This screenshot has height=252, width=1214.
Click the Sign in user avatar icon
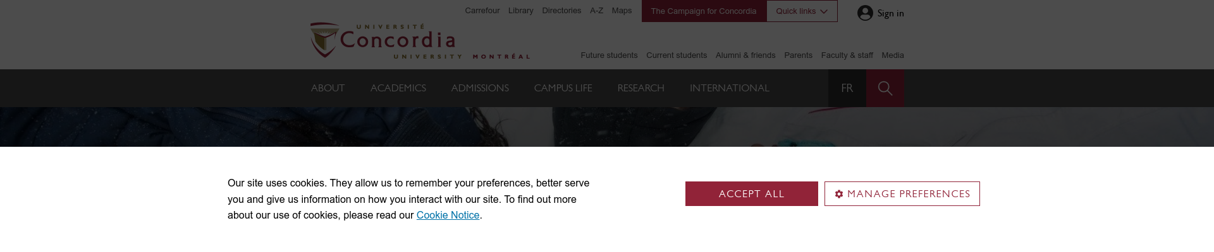click(x=865, y=13)
